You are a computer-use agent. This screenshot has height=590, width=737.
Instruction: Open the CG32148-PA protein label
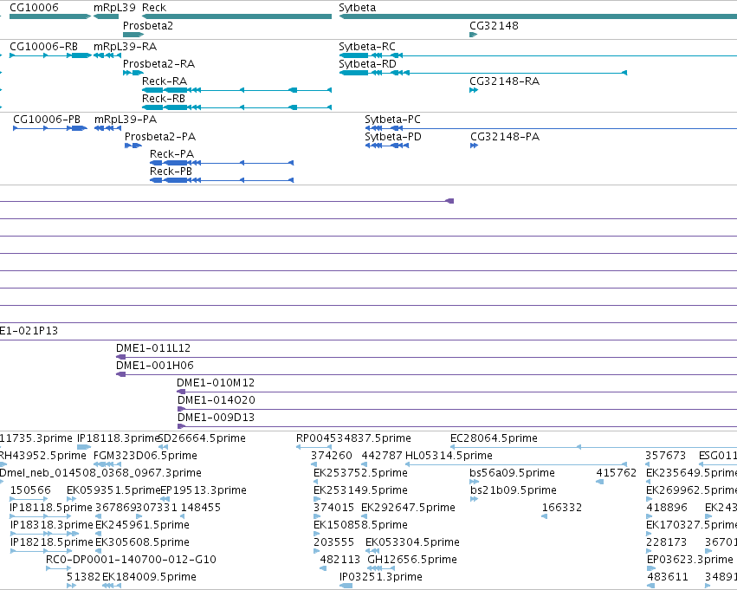point(505,136)
